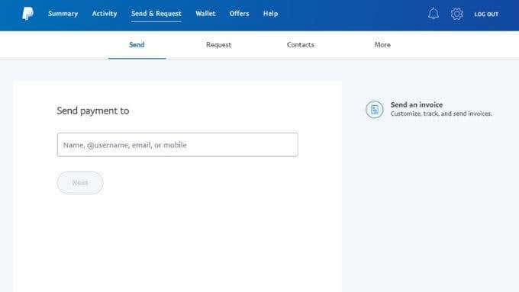519x292 pixels.
Task: Open the notifications bell
Action: click(x=434, y=14)
